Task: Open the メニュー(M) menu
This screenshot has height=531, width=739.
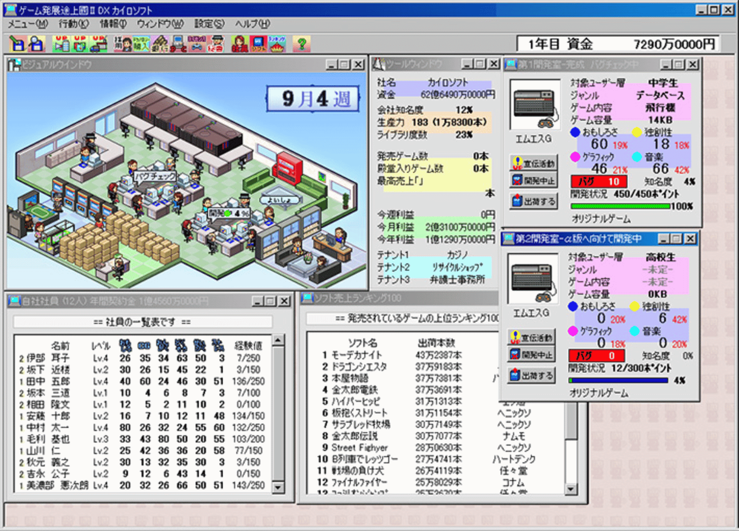Action: 28,24
